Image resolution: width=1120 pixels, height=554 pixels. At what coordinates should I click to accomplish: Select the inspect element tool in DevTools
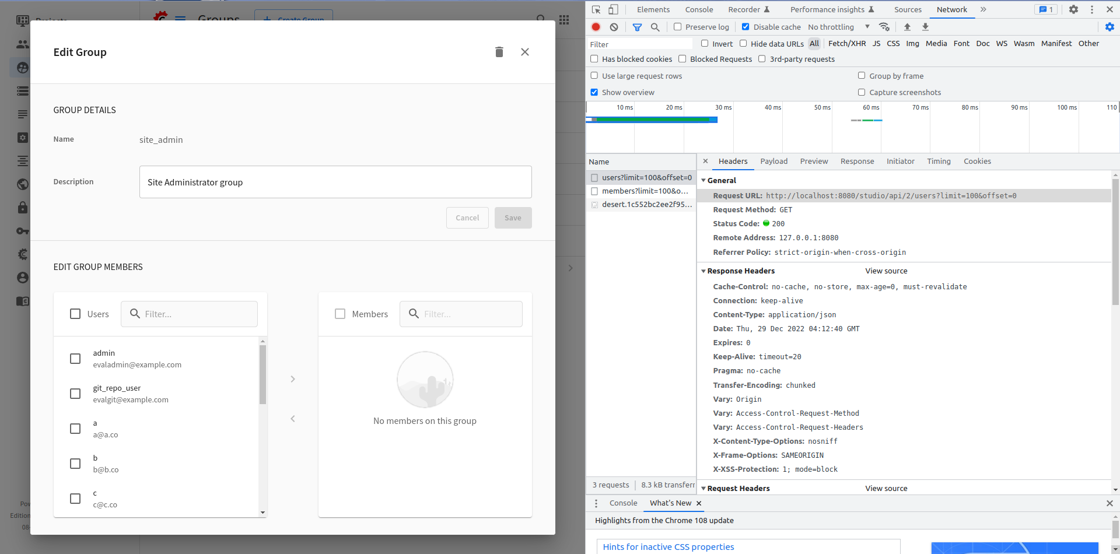pos(596,9)
